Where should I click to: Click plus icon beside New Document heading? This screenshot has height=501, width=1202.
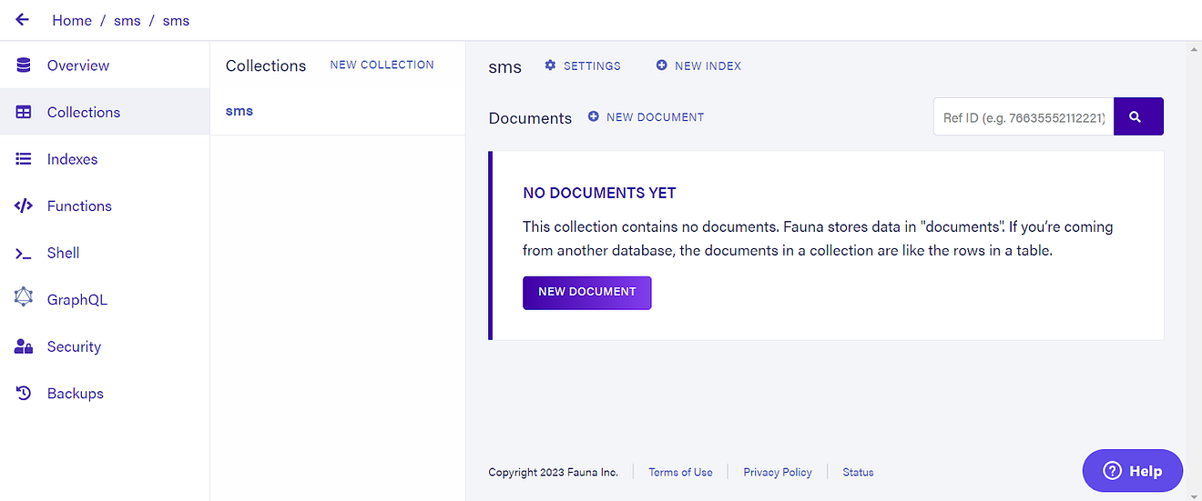coord(594,116)
